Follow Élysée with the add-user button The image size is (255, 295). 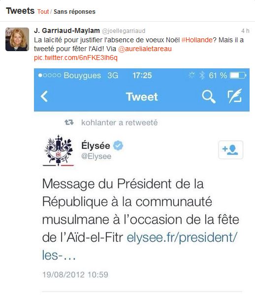231,150
